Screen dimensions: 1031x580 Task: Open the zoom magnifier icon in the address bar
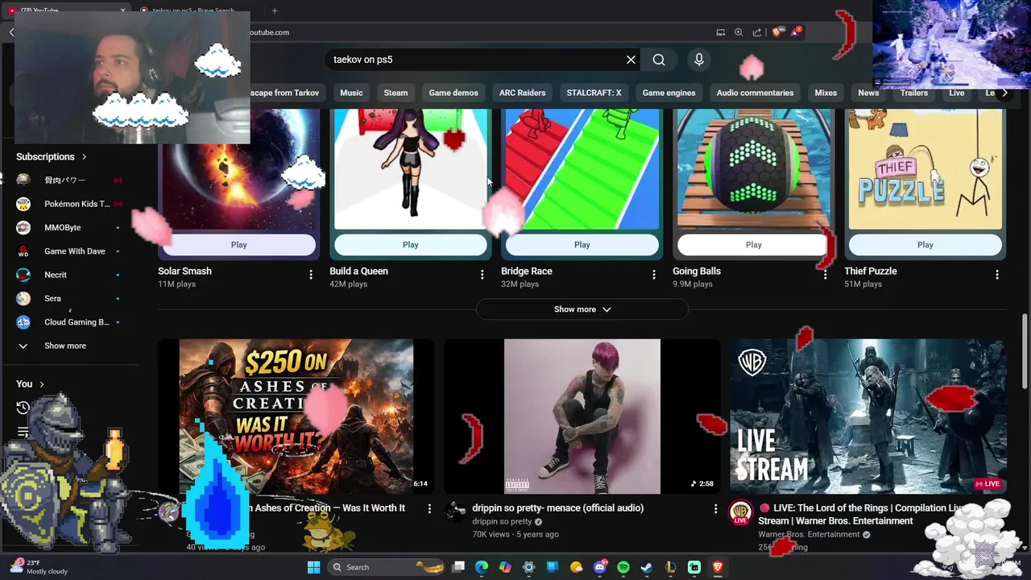click(x=739, y=32)
